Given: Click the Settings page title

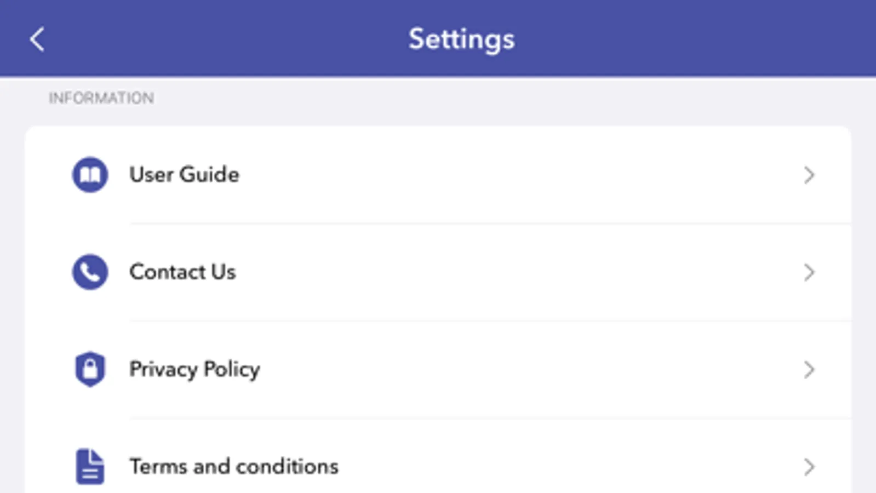Looking at the screenshot, I should pyautogui.click(x=461, y=39).
